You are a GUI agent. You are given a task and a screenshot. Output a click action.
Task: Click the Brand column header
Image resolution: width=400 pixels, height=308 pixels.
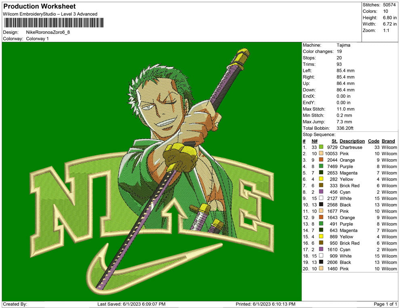pyautogui.click(x=388, y=141)
